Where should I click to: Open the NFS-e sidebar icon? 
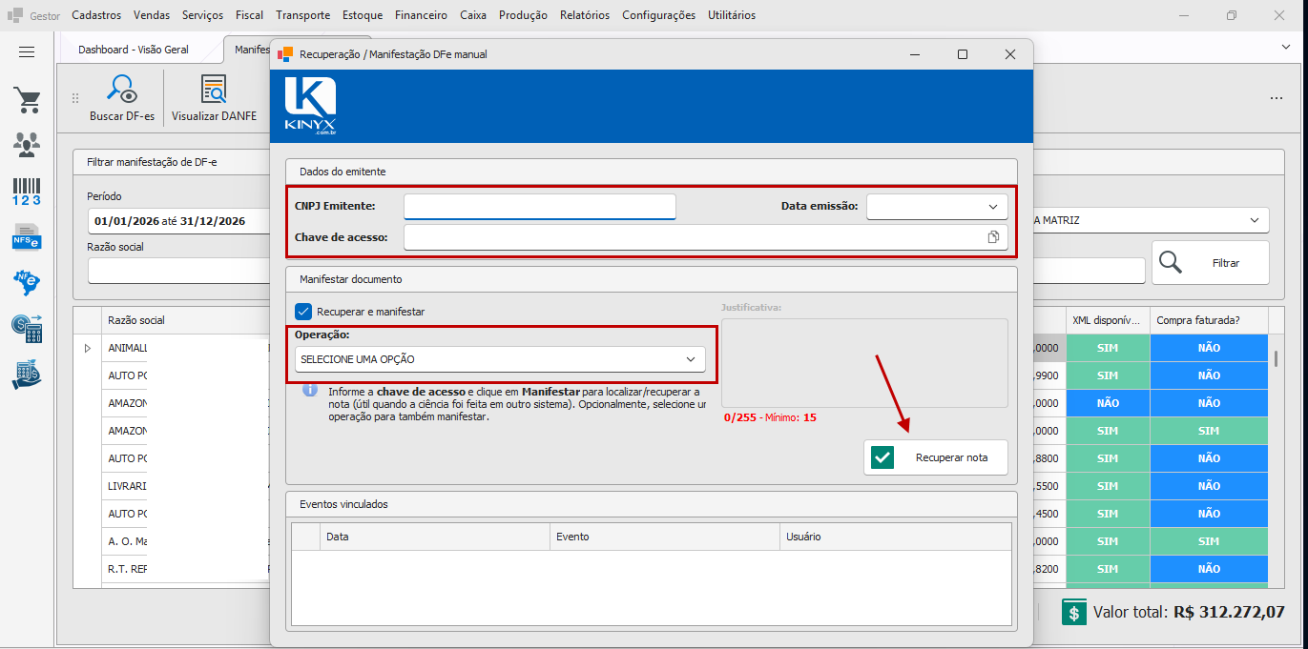27,236
